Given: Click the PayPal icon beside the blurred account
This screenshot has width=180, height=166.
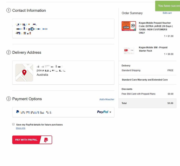Looking at the screenshot, I should [17, 112].
